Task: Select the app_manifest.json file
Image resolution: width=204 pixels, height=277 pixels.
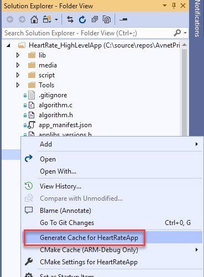Action: (65, 125)
